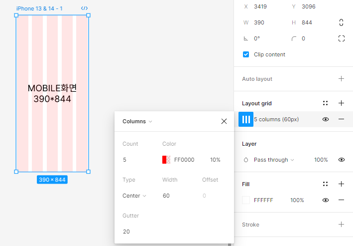The height and width of the screenshot is (246, 353).
Task: Open the dev mode code icon beside frame name
Action: click(x=84, y=8)
